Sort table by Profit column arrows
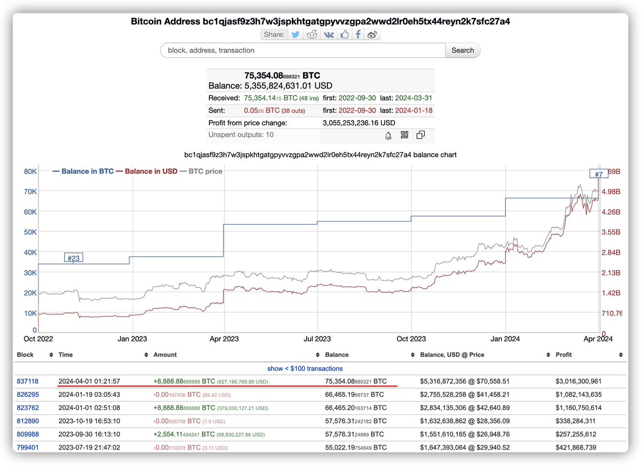 click(621, 355)
